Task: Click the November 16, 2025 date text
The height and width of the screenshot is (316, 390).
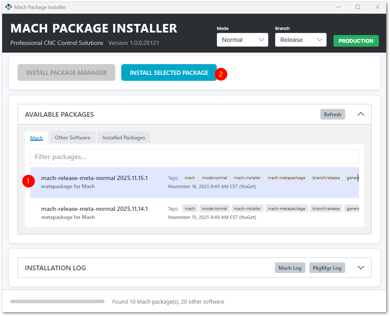Action: (212, 186)
